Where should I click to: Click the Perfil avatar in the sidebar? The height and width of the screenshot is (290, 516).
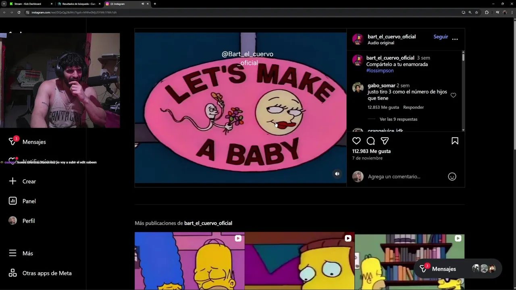click(x=13, y=221)
